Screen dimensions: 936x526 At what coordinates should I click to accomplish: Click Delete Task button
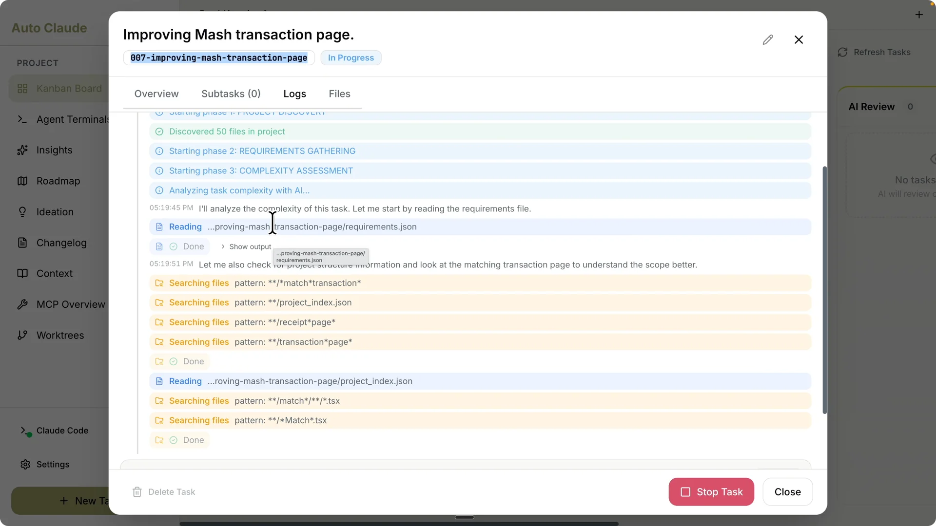(x=164, y=492)
